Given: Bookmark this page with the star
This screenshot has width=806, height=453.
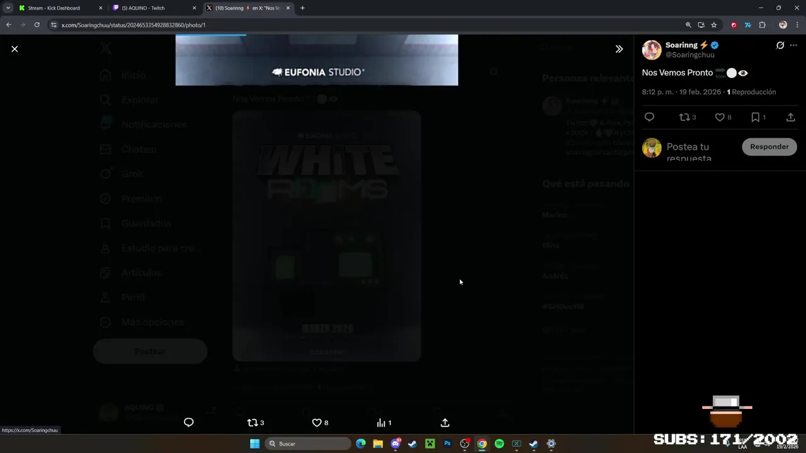Looking at the screenshot, I should [x=713, y=25].
